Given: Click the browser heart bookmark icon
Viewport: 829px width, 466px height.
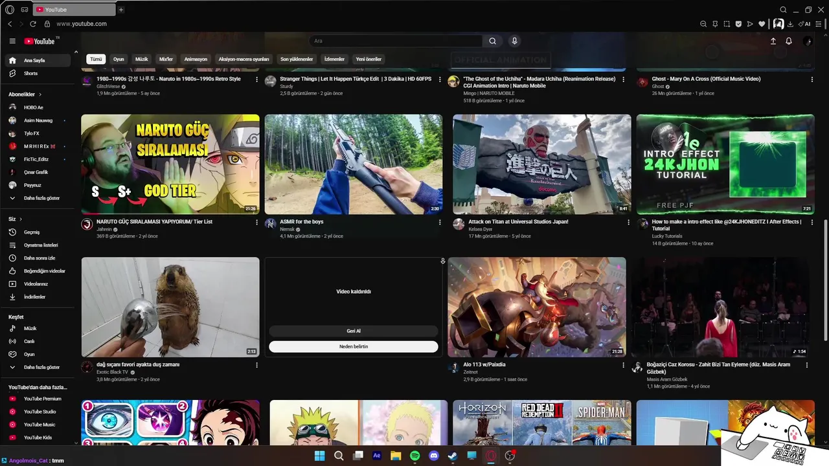Looking at the screenshot, I should click(x=762, y=24).
